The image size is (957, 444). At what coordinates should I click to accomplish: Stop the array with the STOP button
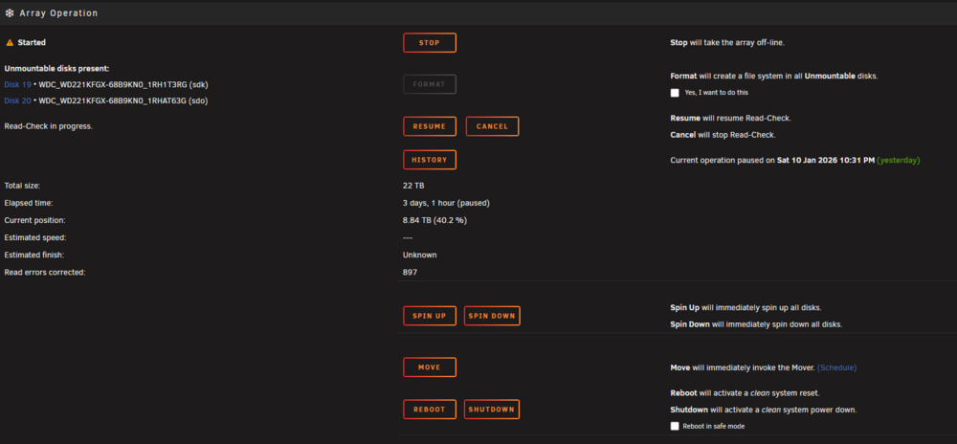[430, 43]
